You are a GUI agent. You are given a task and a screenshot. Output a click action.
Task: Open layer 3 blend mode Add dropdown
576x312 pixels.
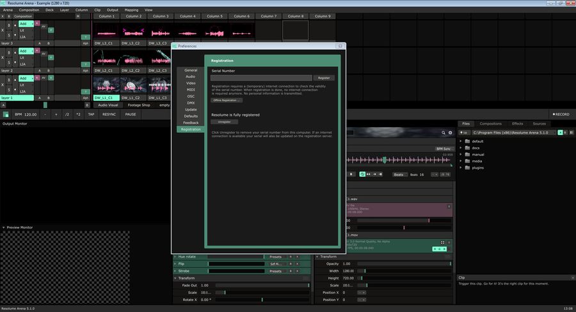pyautogui.click(x=26, y=24)
